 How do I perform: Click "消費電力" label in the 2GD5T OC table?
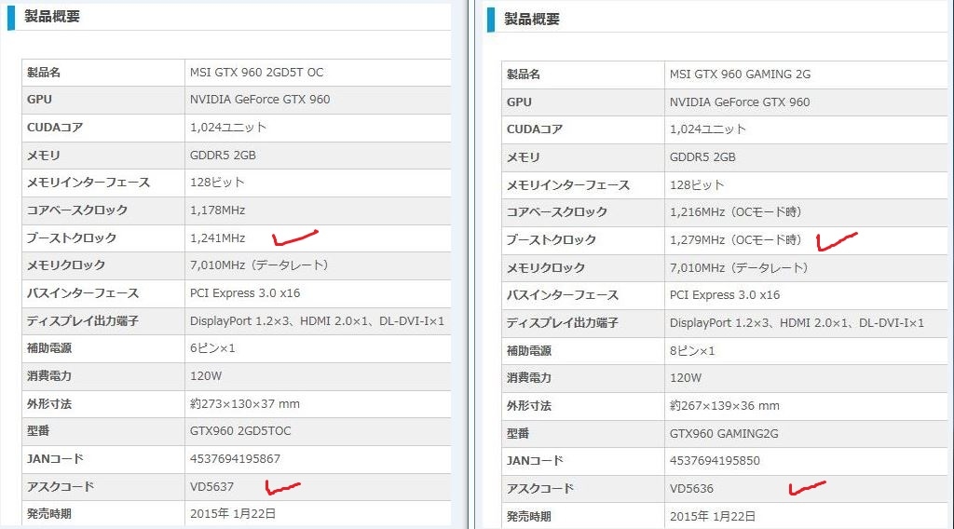point(49,376)
